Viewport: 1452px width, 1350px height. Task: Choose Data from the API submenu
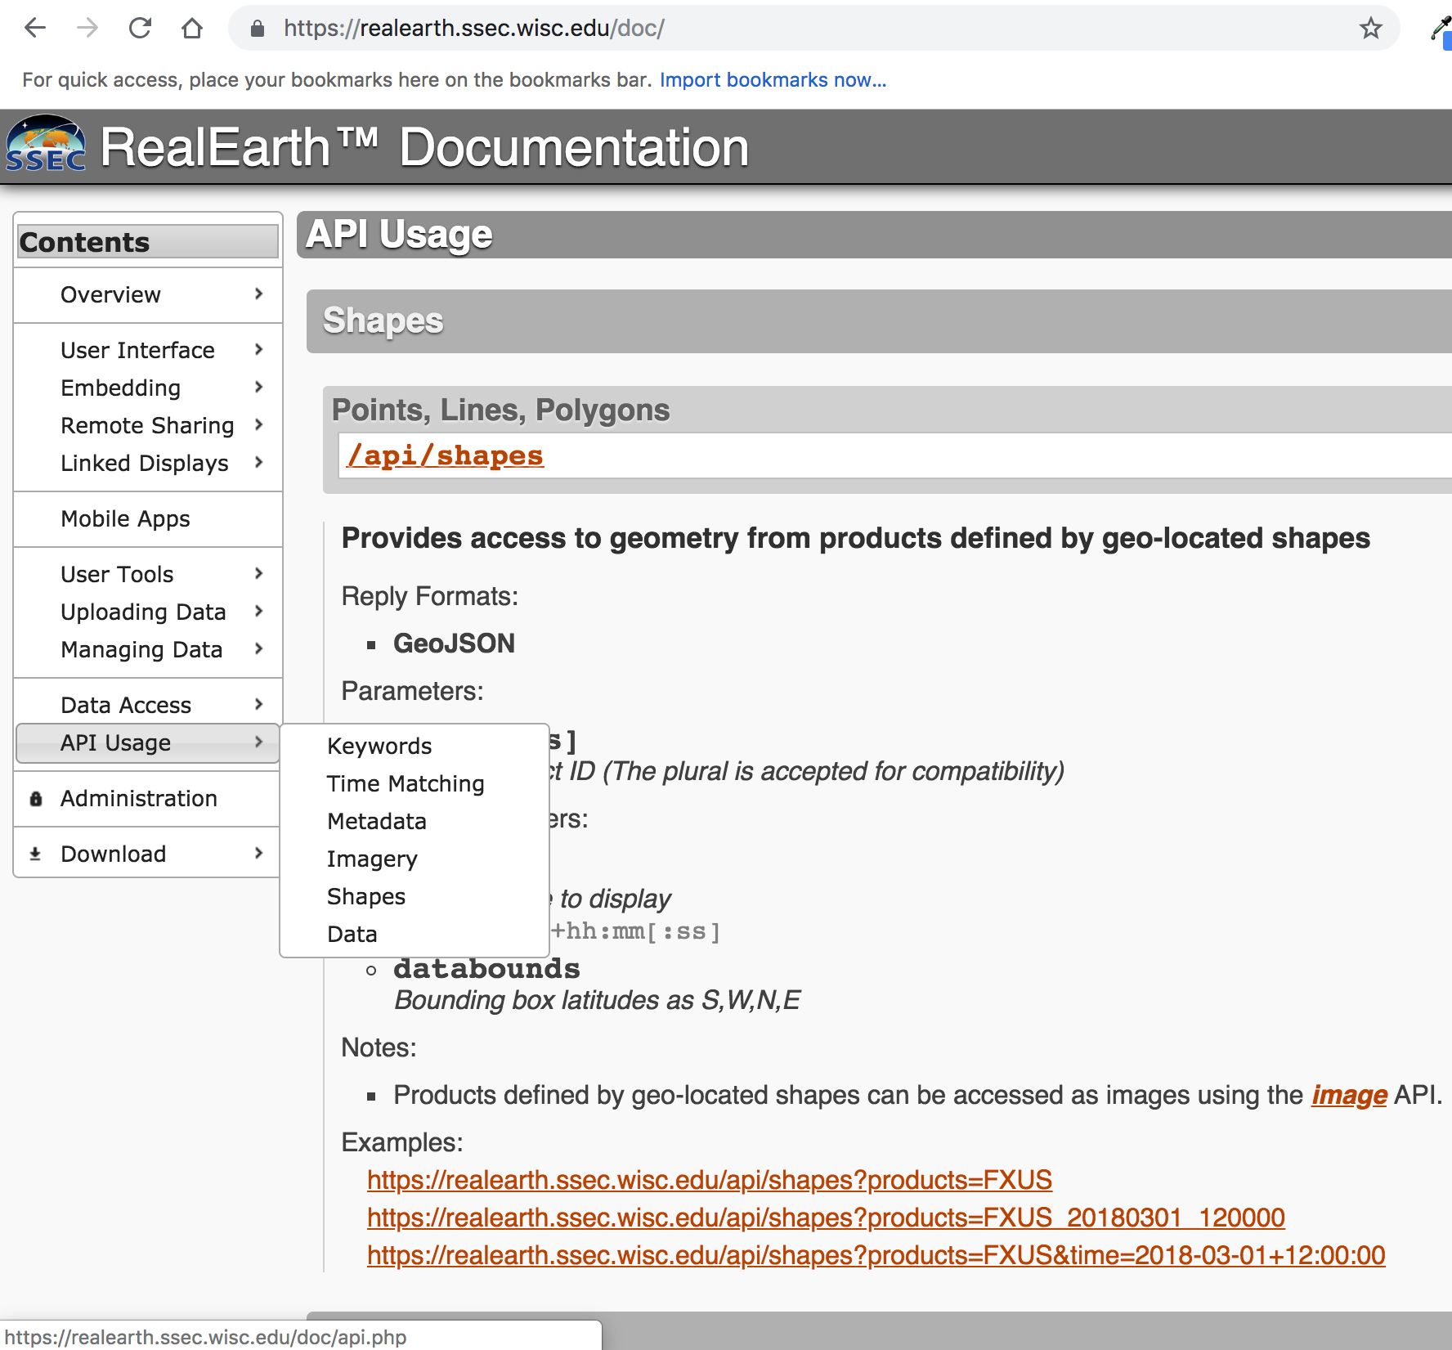(x=415, y=935)
